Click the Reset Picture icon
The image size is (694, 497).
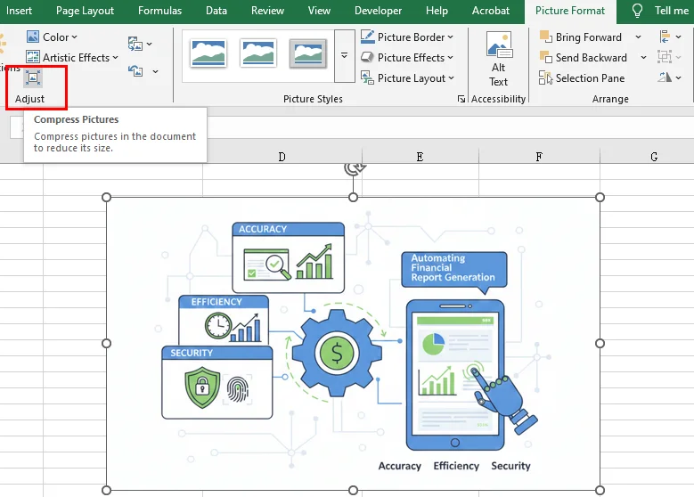click(135, 71)
